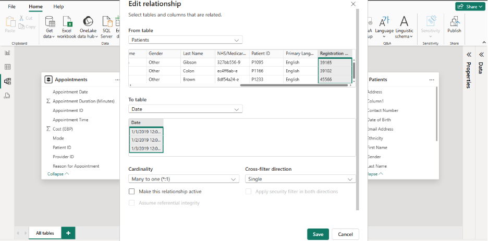This screenshot has width=488, height=241.
Task: Open the DAX query view sidebar icon
Action: (7, 95)
